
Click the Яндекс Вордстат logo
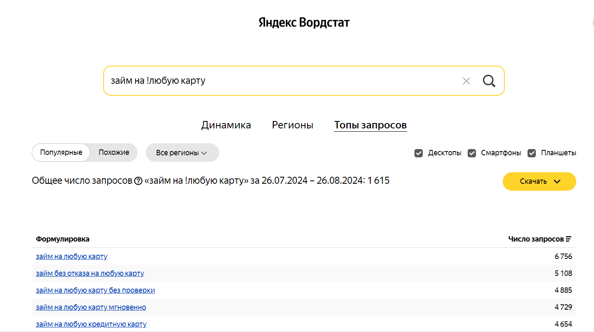[304, 22]
